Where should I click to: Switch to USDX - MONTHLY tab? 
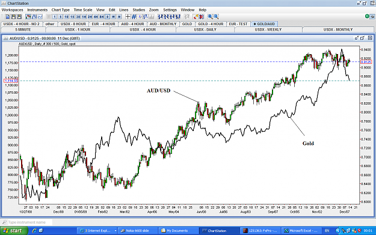338,29
